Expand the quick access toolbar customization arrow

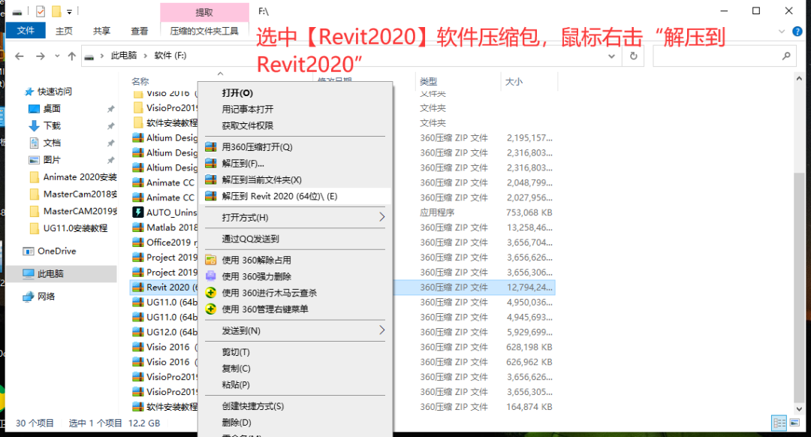tap(69, 11)
